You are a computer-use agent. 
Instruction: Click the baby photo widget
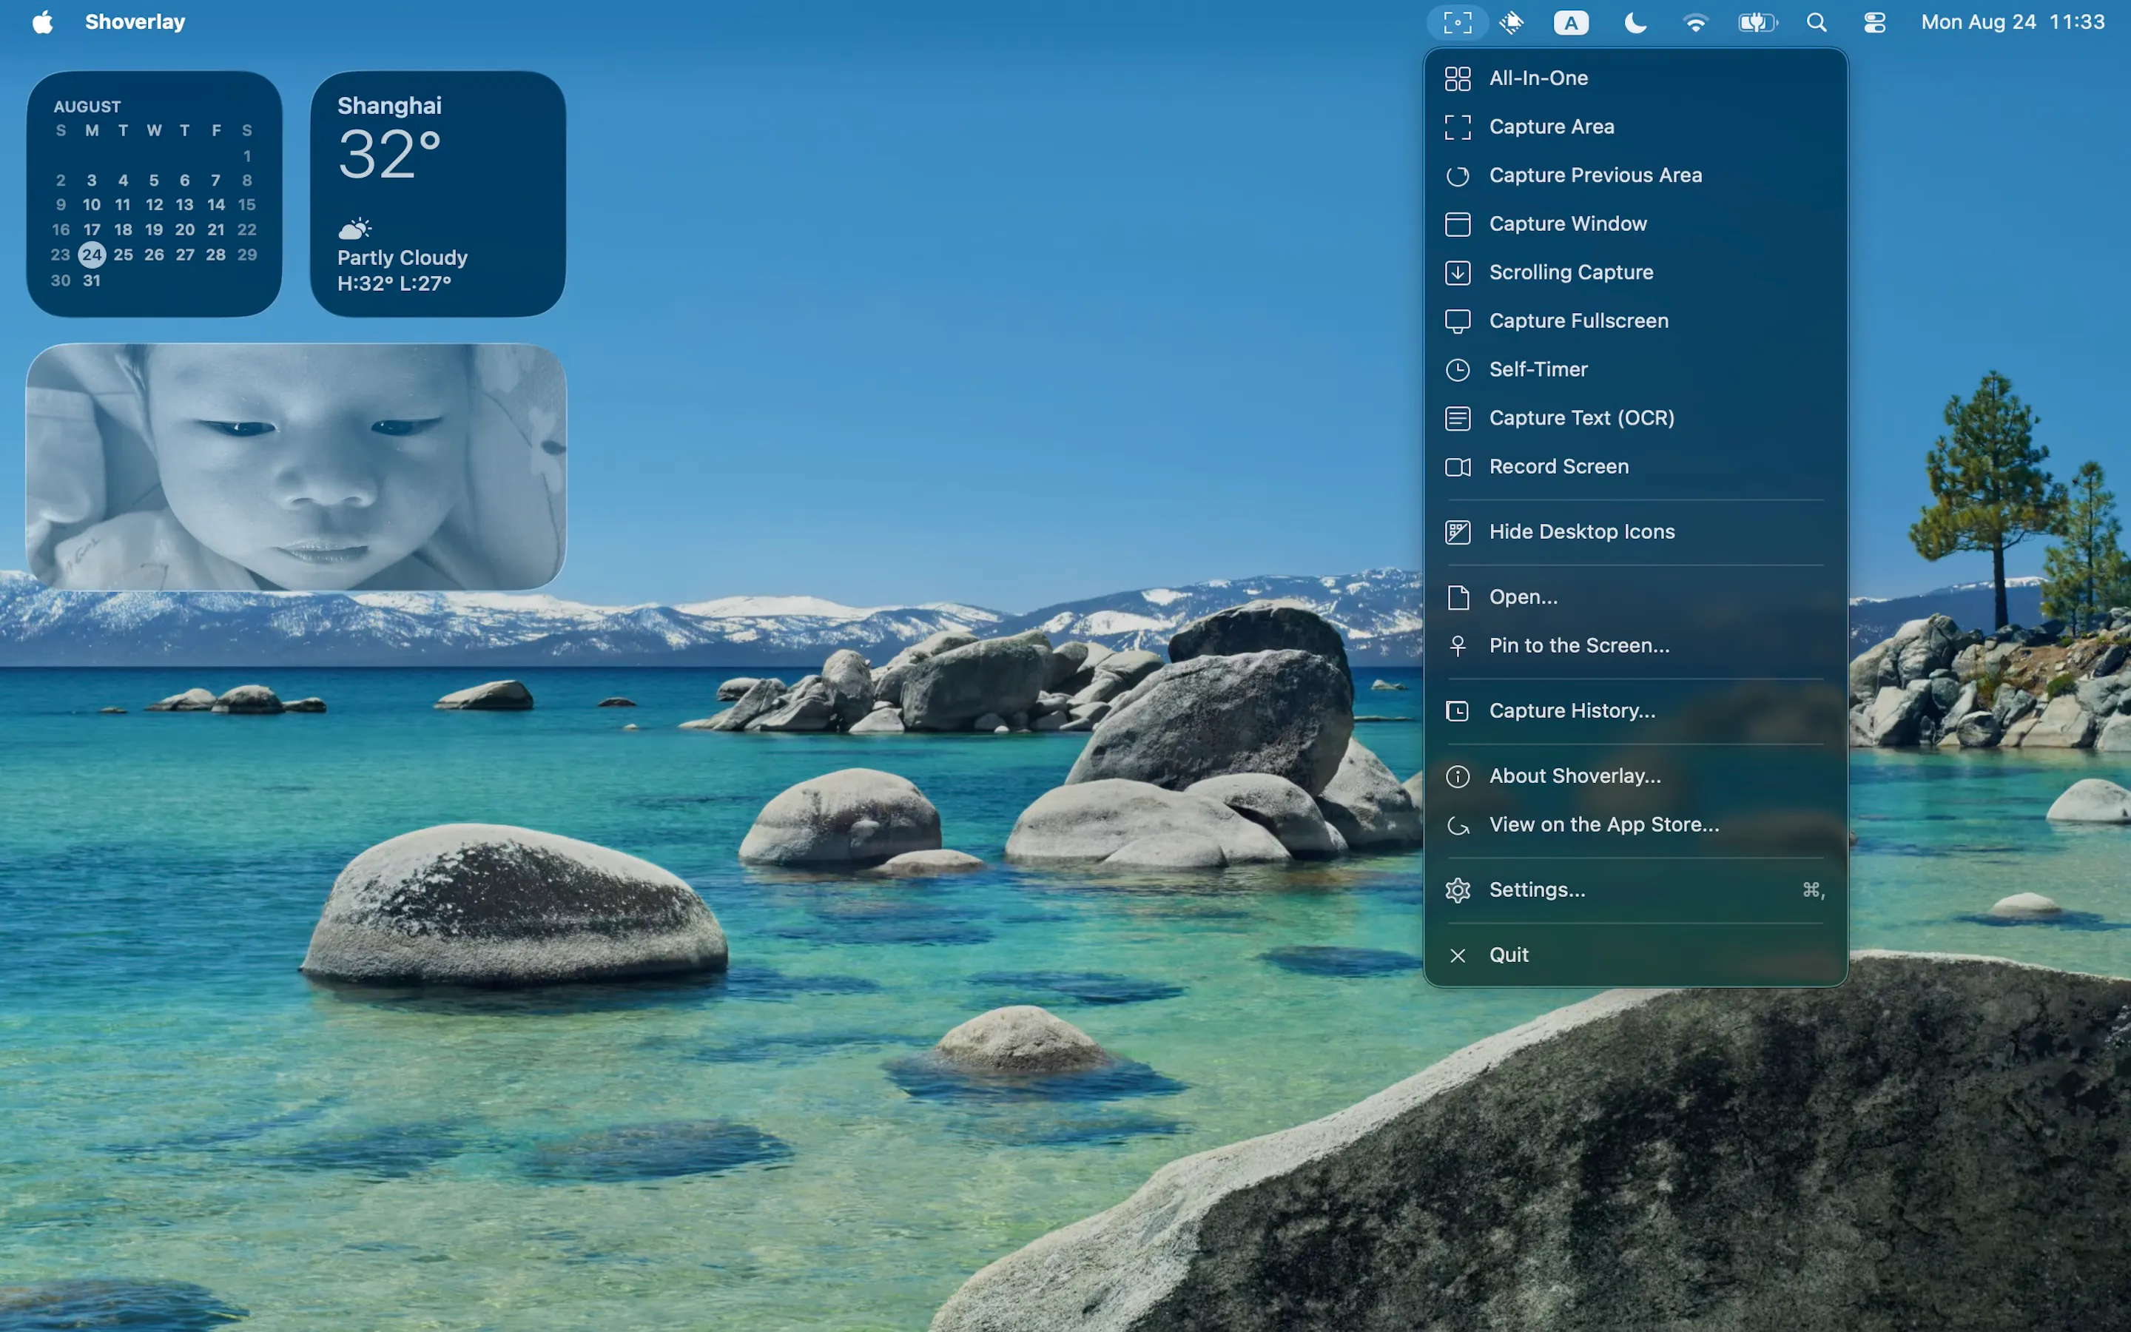[x=296, y=466]
